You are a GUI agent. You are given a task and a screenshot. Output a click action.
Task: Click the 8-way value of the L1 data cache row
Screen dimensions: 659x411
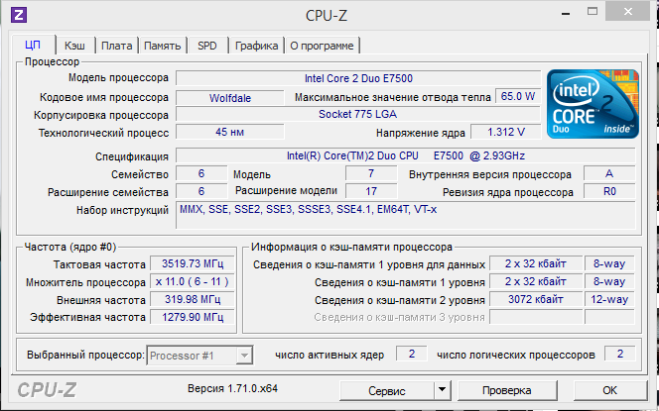pyautogui.click(x=609, y=263)
